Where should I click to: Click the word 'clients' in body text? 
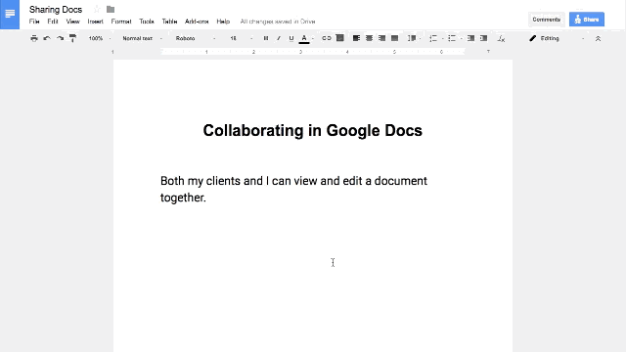pyautogui.click(x=224, y=181)
